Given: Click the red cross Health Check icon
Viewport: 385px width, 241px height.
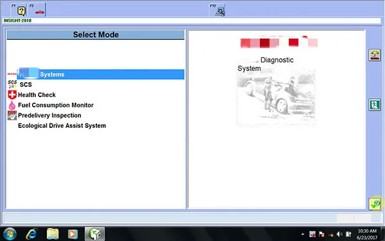Looking at the screenshot, I should [12, 94].
